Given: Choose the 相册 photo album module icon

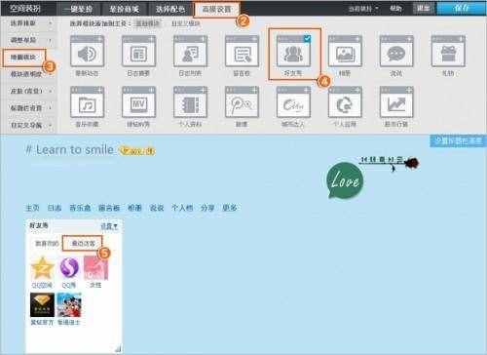Looking at the screenshot, I should [345, 52].
